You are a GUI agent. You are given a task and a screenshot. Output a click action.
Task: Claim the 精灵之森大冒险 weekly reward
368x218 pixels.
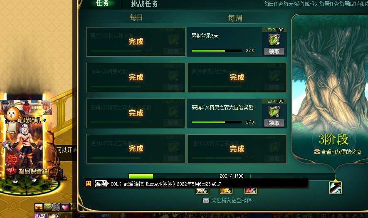[274, 123]
